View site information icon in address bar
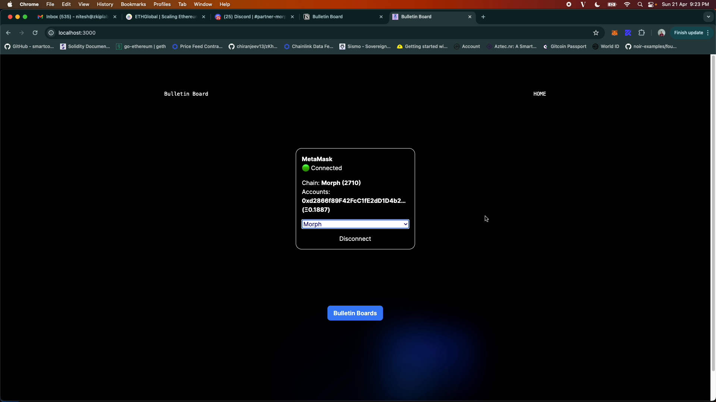 (x=51, y=33)
